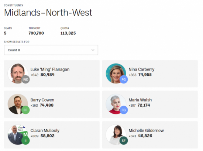Open Barry Cowen's candidate photo

[x=18, y=104]
